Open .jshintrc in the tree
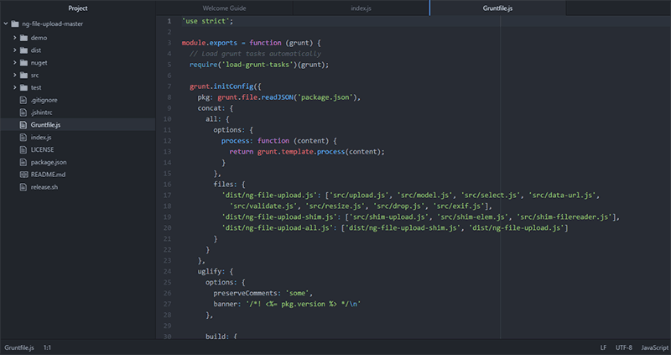This screenshot has width=671, height=355. coord(41,112)
